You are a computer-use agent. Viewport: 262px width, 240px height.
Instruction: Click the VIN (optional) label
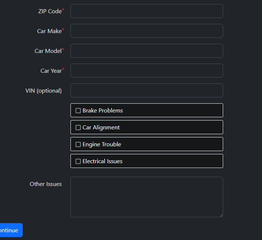click(x=43, y=91)
